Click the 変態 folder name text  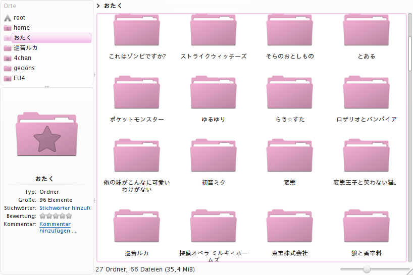290,182
